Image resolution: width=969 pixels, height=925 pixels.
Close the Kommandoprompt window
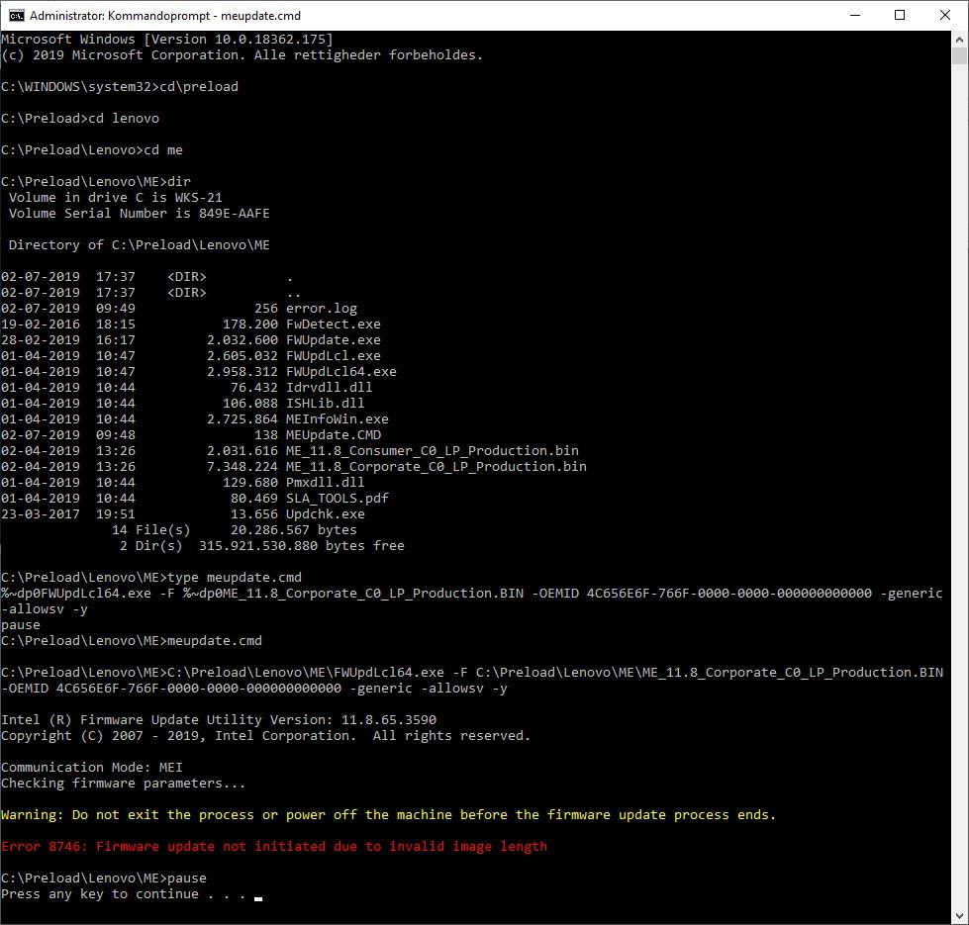945,16
